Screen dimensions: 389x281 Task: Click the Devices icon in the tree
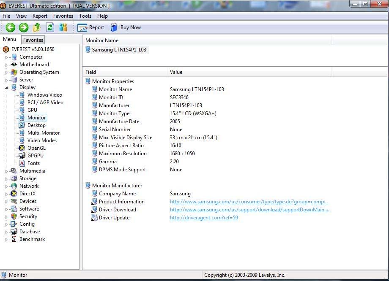click(14, 201)
